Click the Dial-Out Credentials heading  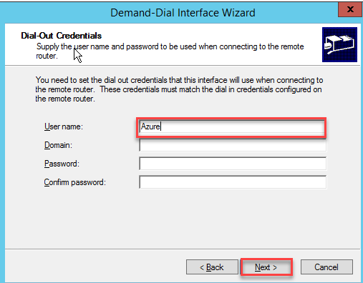62,36
